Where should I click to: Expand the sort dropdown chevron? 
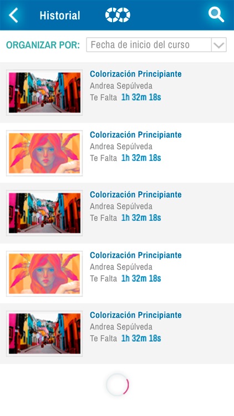tap(219, 44)
